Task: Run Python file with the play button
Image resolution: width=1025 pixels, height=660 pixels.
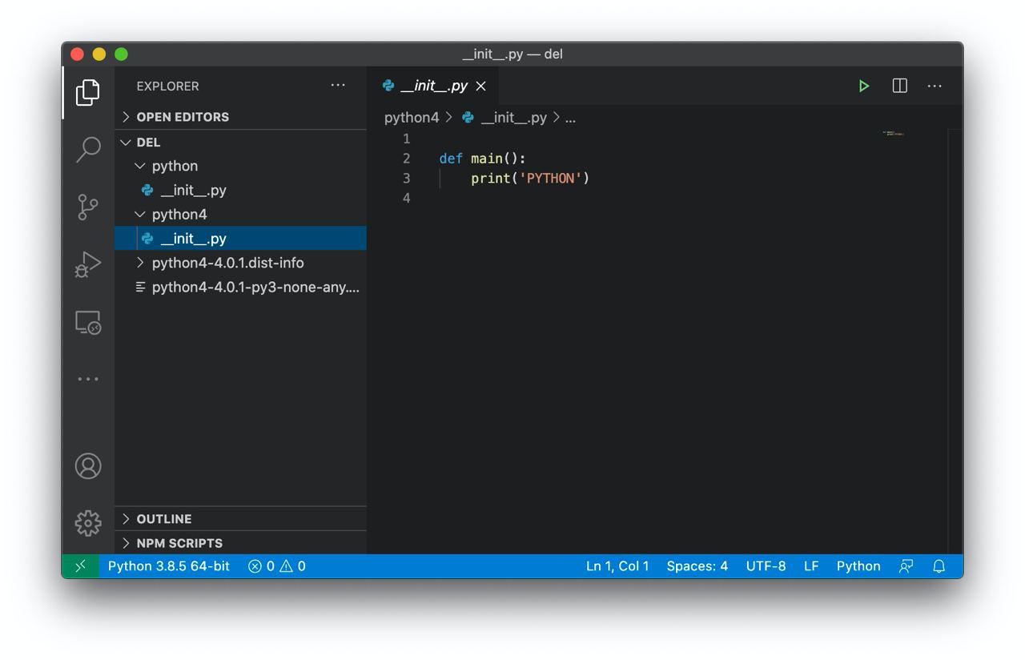Action: 863,86
